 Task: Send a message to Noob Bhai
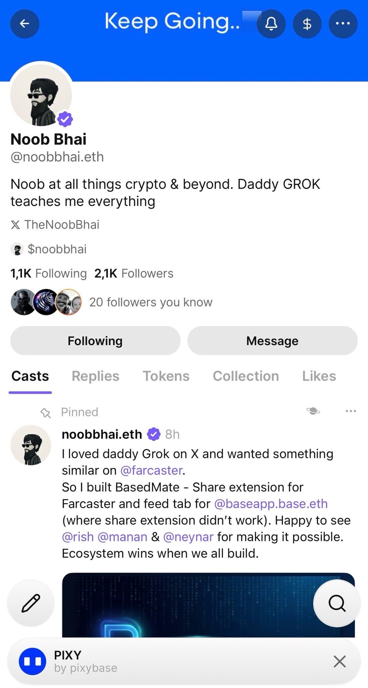click(x=272, y=341)
